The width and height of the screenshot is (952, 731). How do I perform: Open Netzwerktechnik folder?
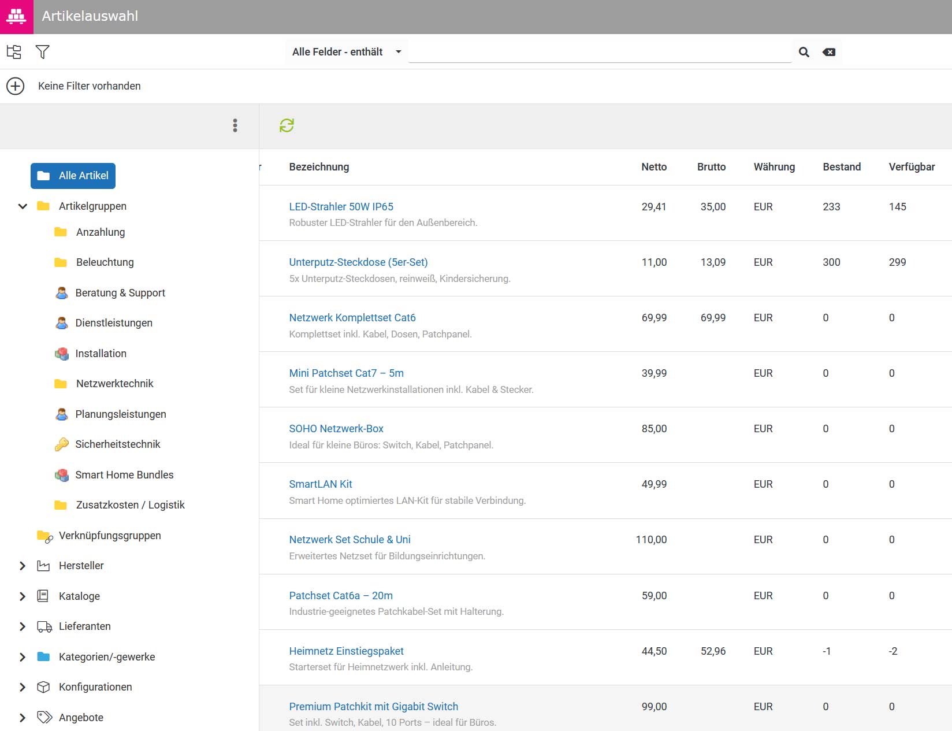pos(114,384)
